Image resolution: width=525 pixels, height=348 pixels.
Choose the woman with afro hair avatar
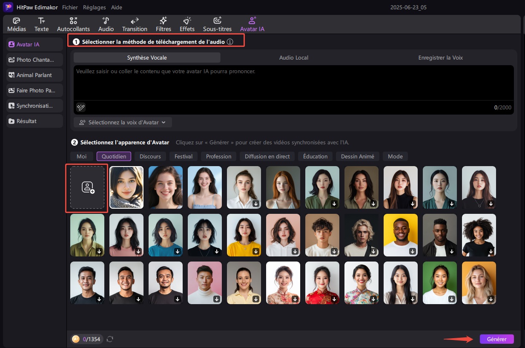[x=479, y=235]
